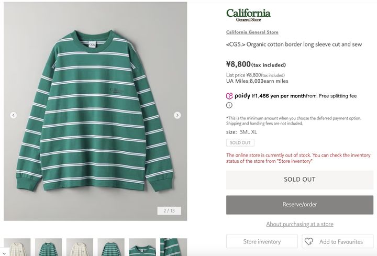Image resolution: width=377 pixels, height=256 pixels.
Task: View the fourth thumbnail, green shirt back
Action: click(x=111, y=247)
